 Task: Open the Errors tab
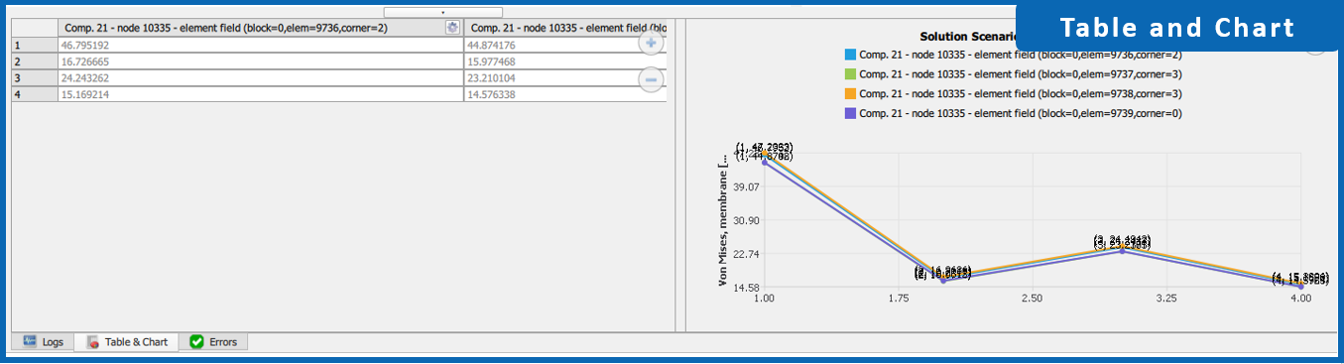click(213, 342)
